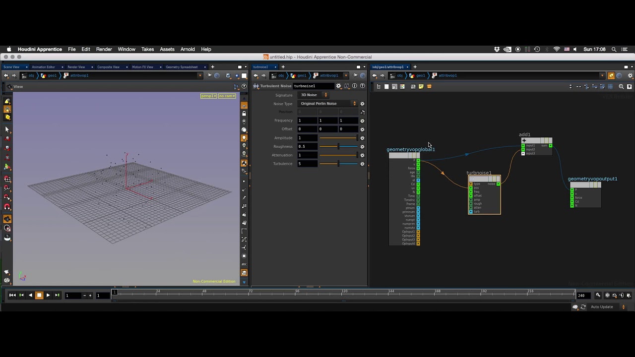Viewport: 635px width, 357px height.
Task: Adjust Roughness slider
Action: point(338,146)
